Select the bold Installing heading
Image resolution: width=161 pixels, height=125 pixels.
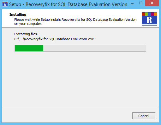18,14
